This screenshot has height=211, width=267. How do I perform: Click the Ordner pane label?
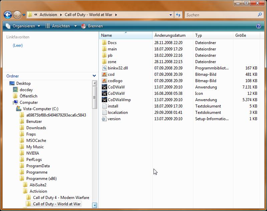[13, 76]
